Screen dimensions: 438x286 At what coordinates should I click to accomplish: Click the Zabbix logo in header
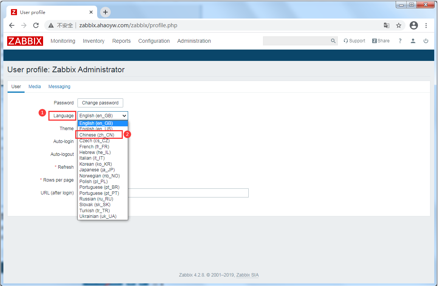pos(25,41)
